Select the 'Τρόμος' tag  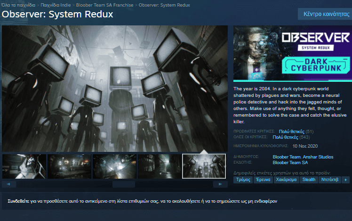[243, 180]
